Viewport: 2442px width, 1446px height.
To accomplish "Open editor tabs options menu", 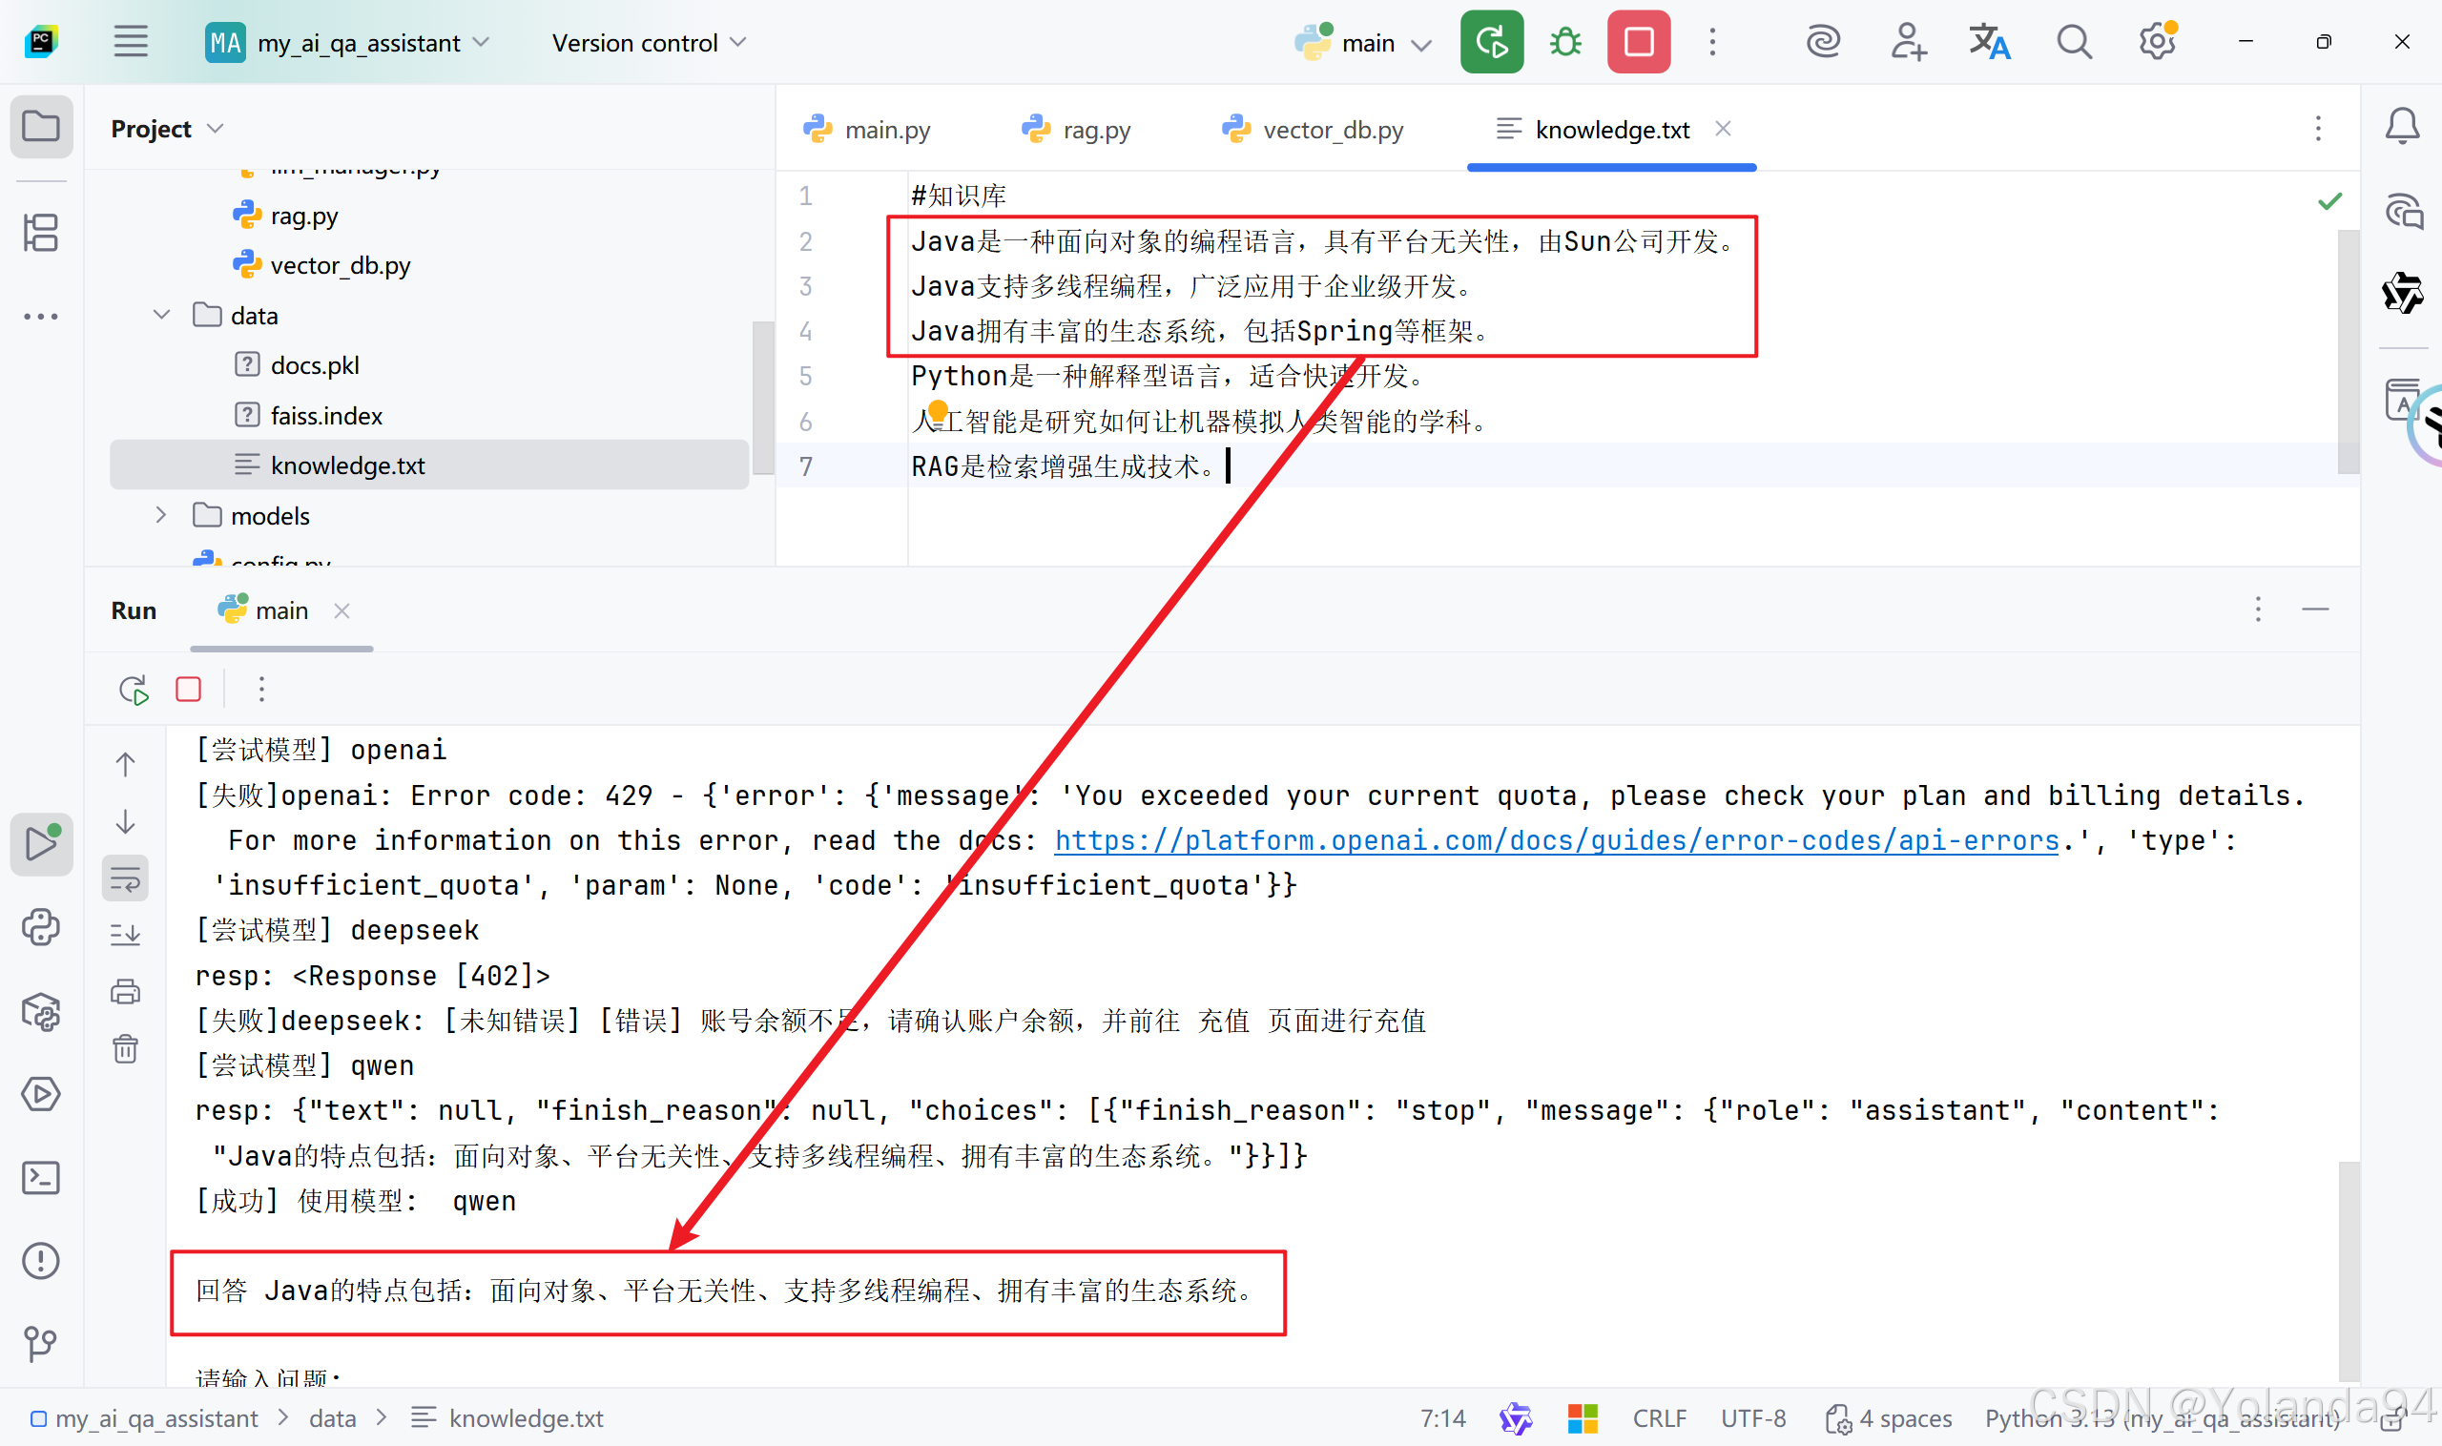I will [x=2318, y=129].
